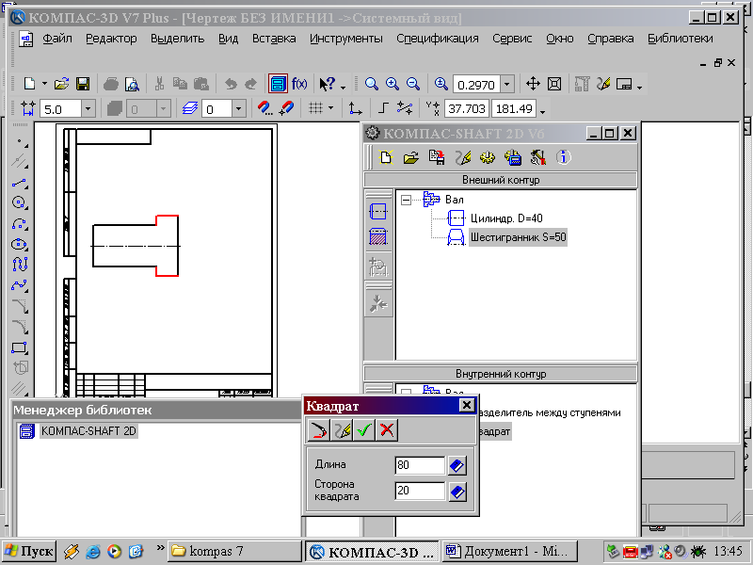Open the new document dropdown arrow
753x565 pixels.
[44, 84]
